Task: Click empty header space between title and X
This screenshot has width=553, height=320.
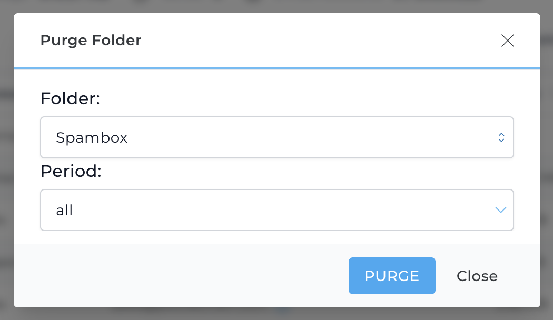Action: (316, 41)
